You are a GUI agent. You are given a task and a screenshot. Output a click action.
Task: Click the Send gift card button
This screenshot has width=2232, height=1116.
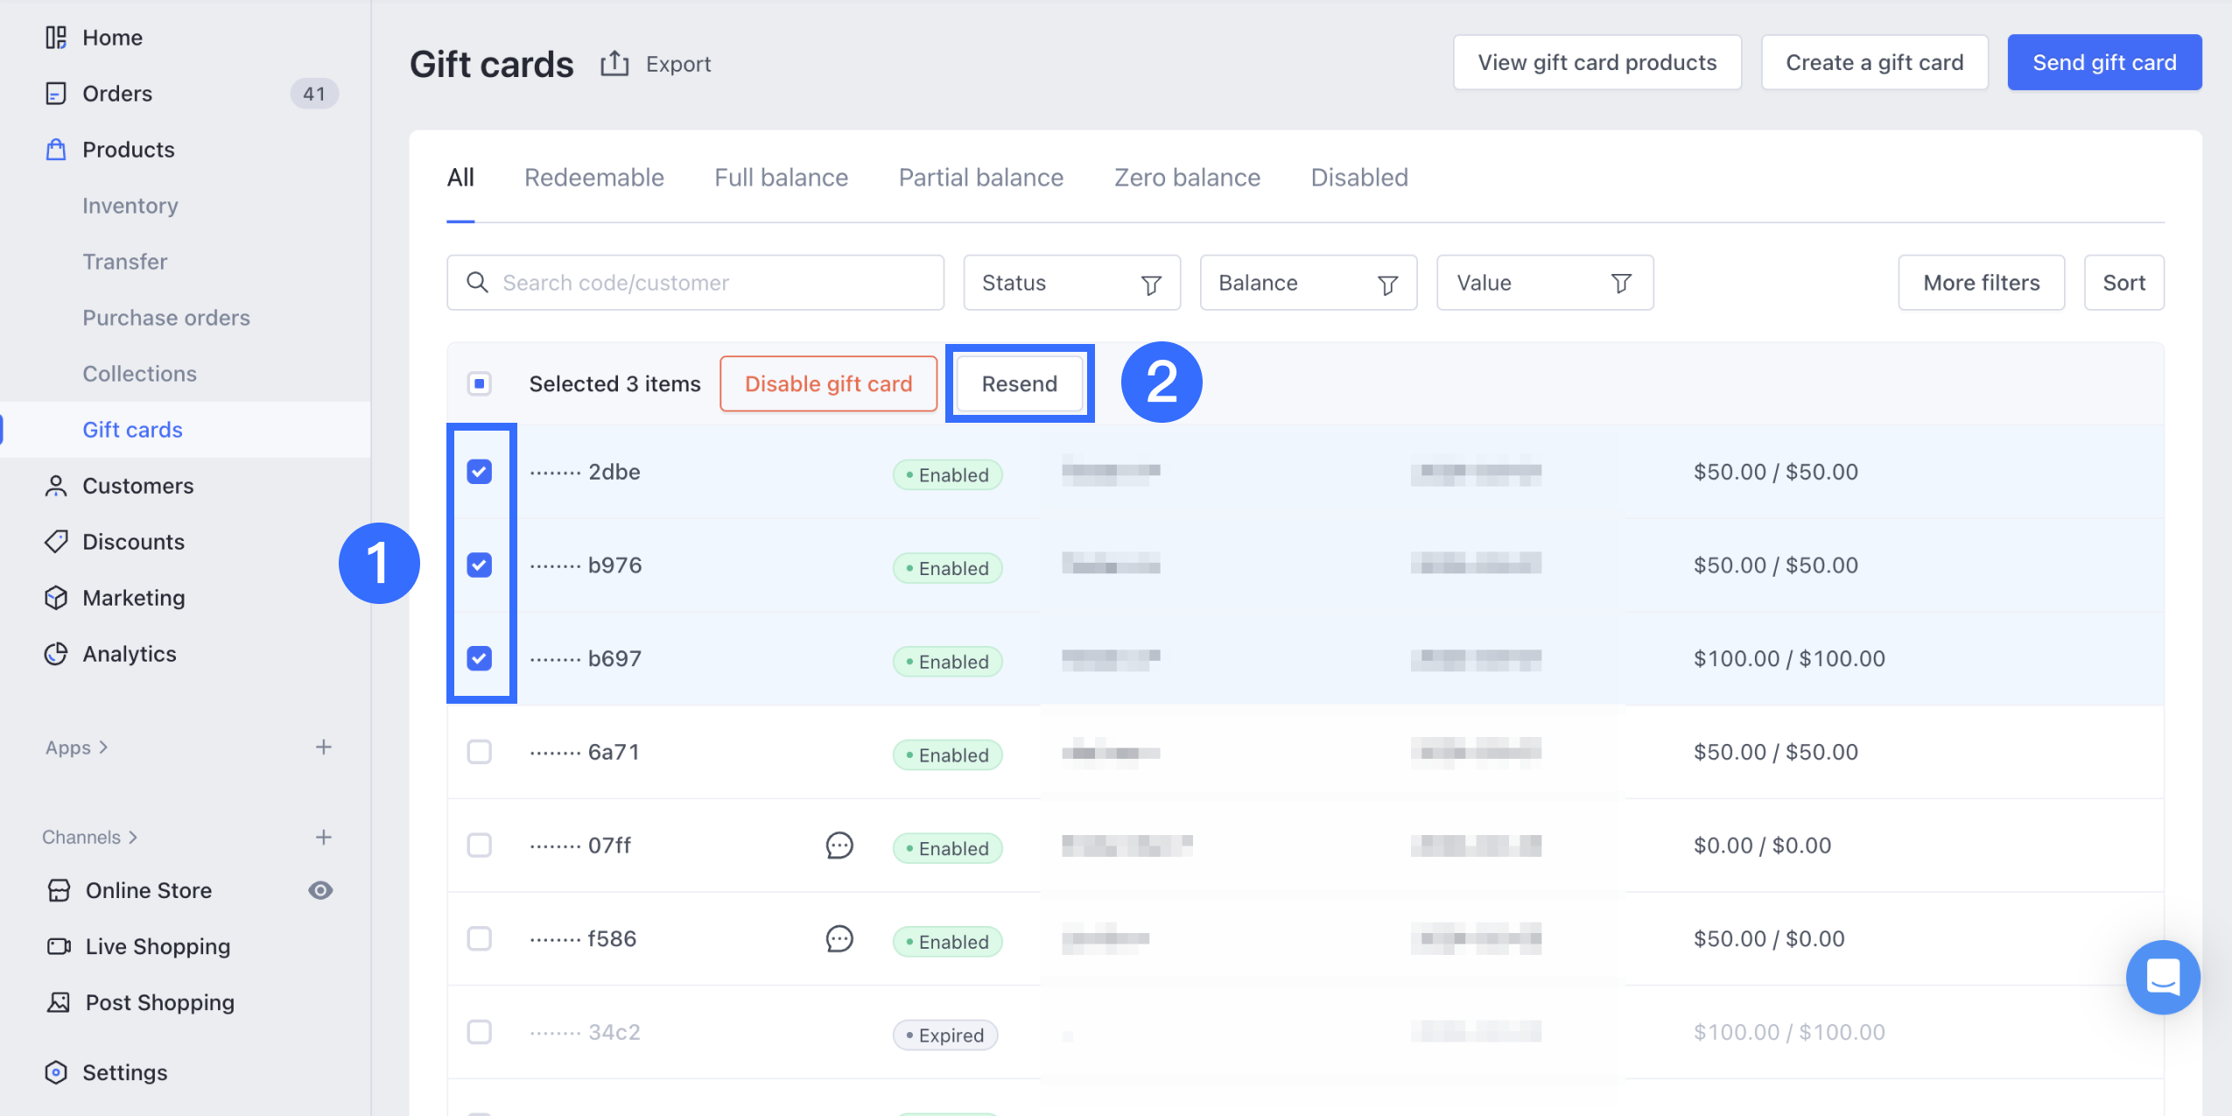point(2103,63)
